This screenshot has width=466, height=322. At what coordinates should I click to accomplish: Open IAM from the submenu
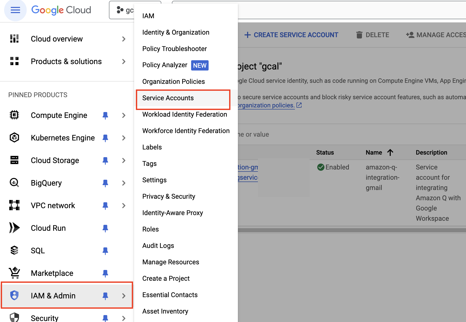click(x=186, y=16)
